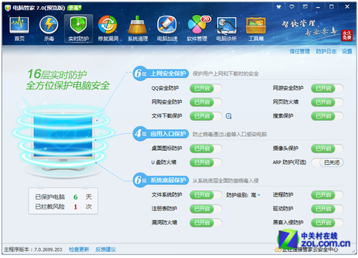Image resolution: width=358 pixels, height=258 pixels.
Task: Enable the ARP 防护(可选) switch
Action: (x=327, y=162)
